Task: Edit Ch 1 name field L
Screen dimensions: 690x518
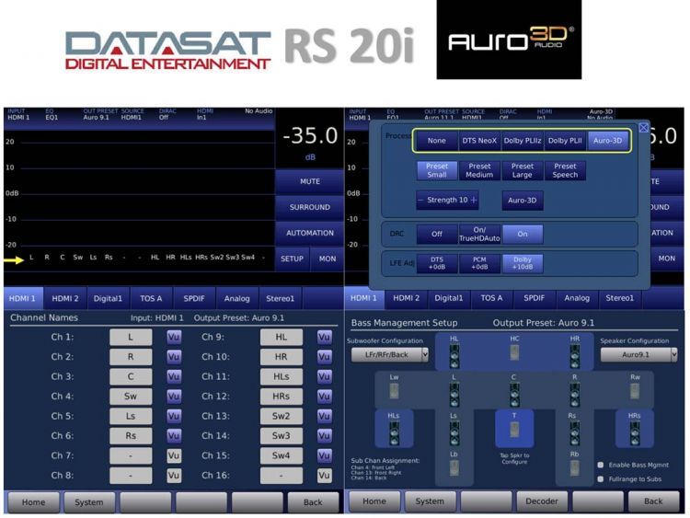Action: click(131, 337)
